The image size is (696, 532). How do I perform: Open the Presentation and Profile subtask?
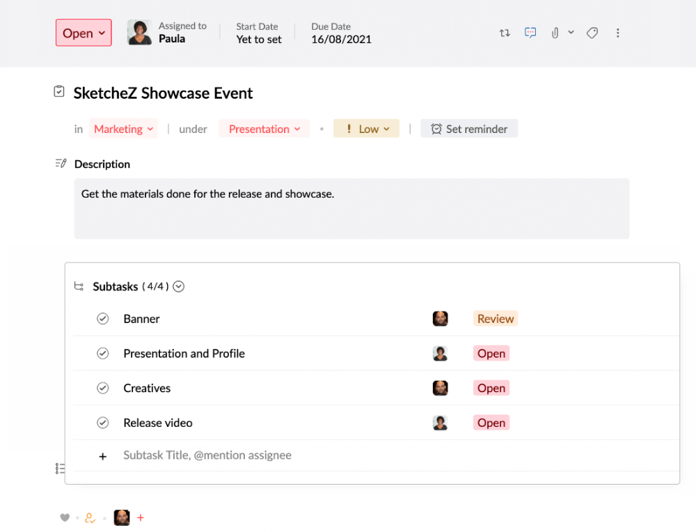coord(184,354)
